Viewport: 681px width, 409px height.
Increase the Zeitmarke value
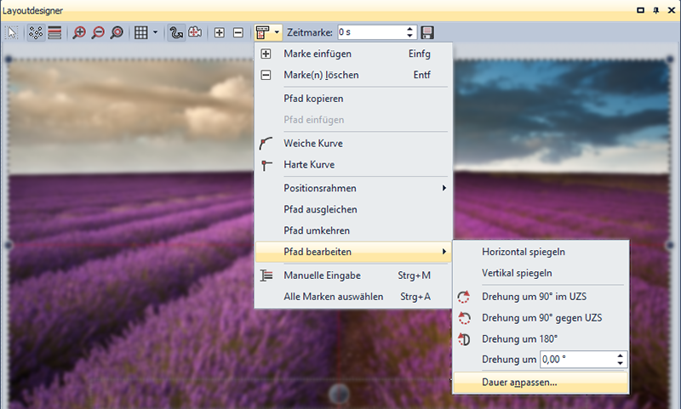pos(409,29)
